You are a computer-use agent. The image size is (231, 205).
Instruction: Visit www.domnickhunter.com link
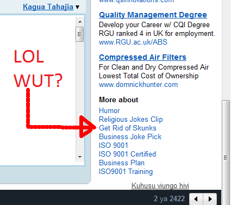click(138, 85)
